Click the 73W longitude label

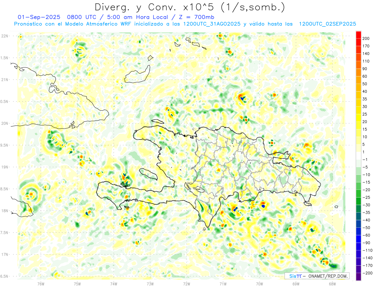[150, 284]
